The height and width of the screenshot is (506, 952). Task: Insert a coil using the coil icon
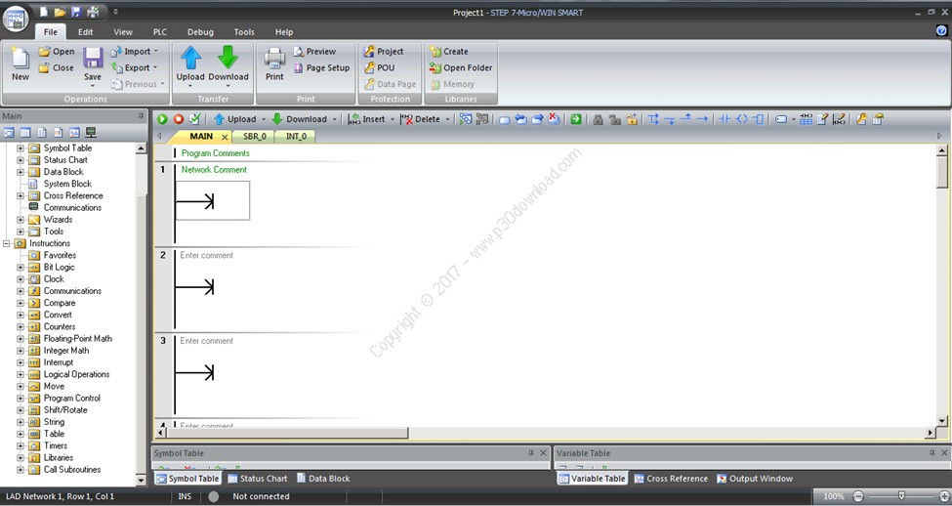pos(741,119)
